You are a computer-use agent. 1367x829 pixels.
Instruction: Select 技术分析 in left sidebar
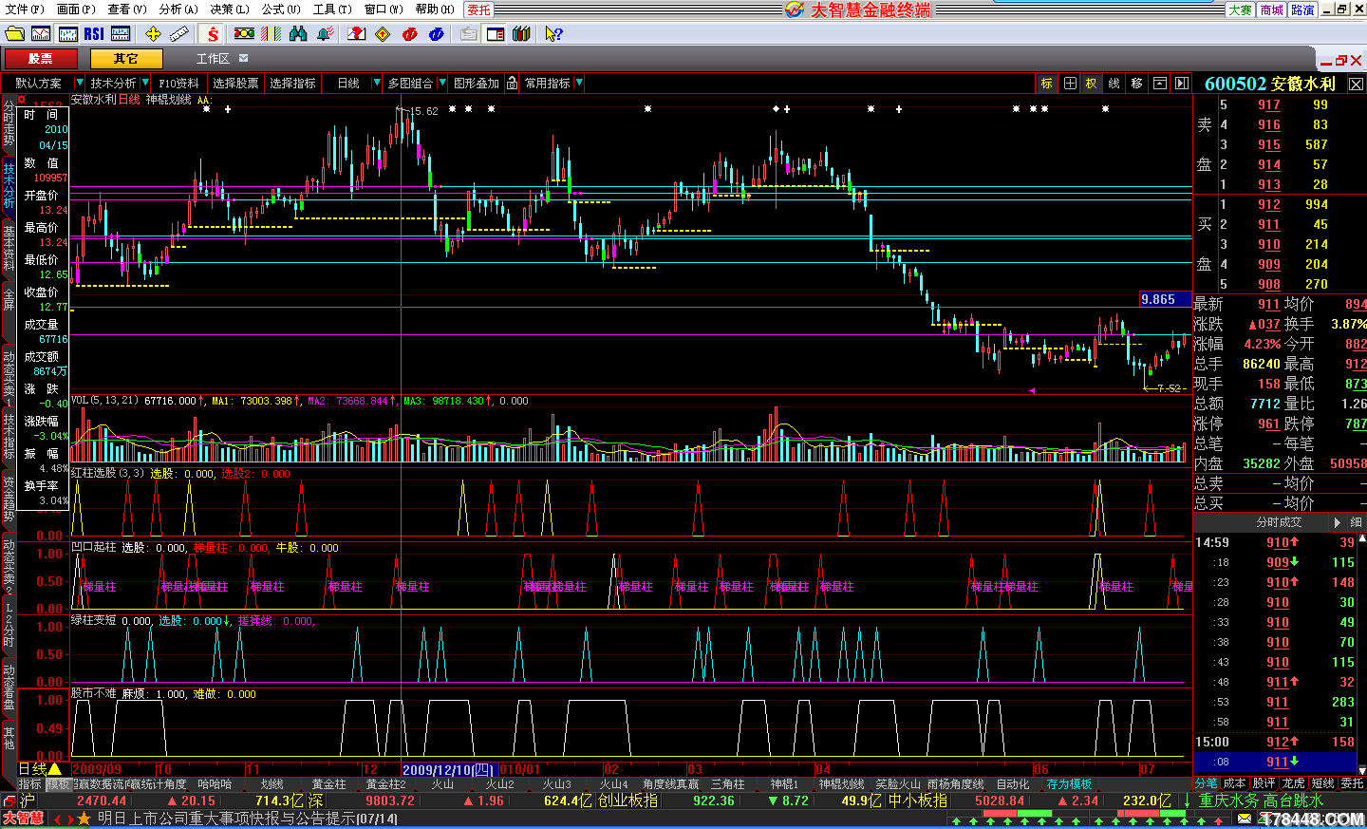(9, 184)
